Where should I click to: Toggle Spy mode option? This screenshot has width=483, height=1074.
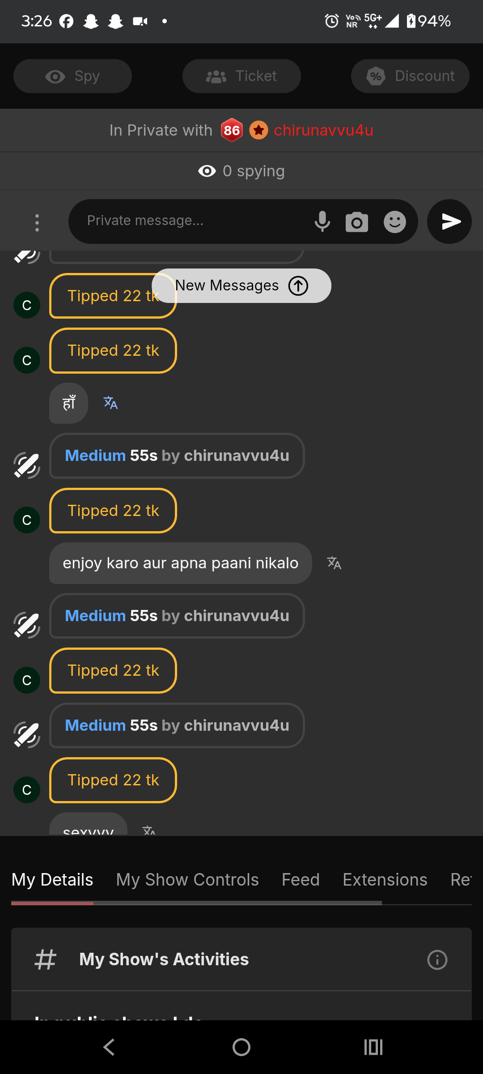(72, 76)
